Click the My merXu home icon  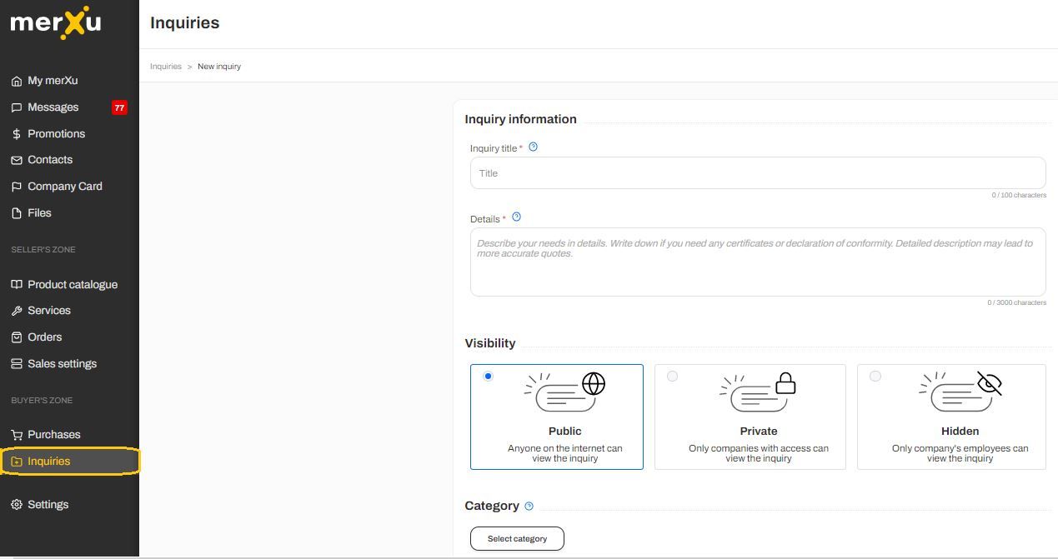(x=17, y=81)
